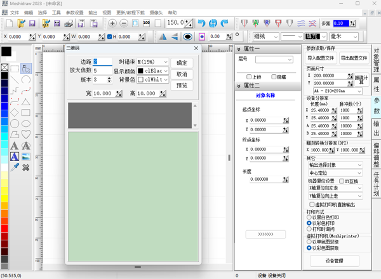Click the zoom in plus icon
The width and height of the screenshot is (381, 279).
(x=112, y=23)
